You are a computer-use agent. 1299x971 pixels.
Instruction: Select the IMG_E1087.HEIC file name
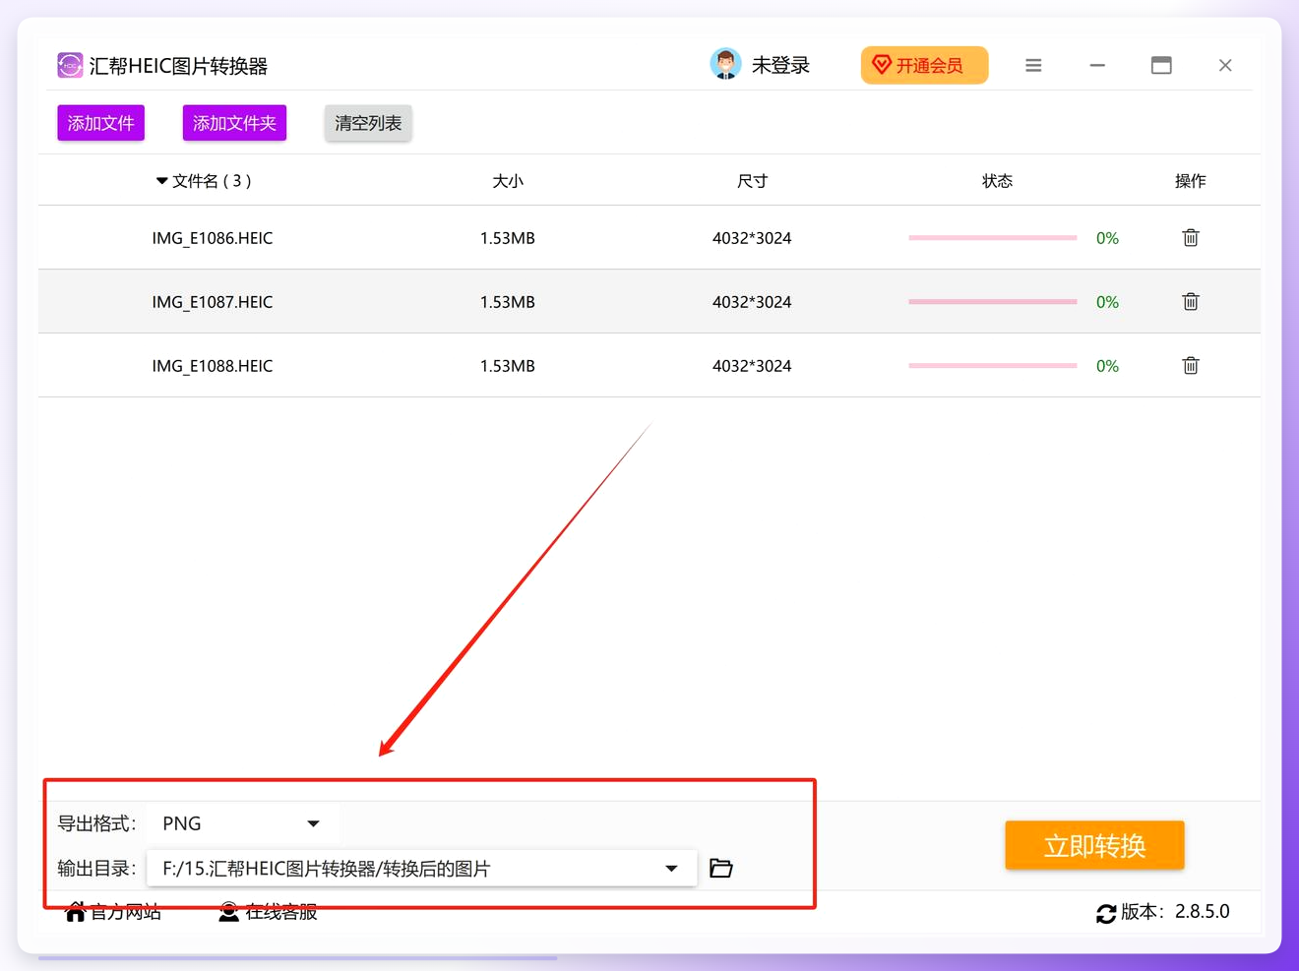[x=213, y=302]
